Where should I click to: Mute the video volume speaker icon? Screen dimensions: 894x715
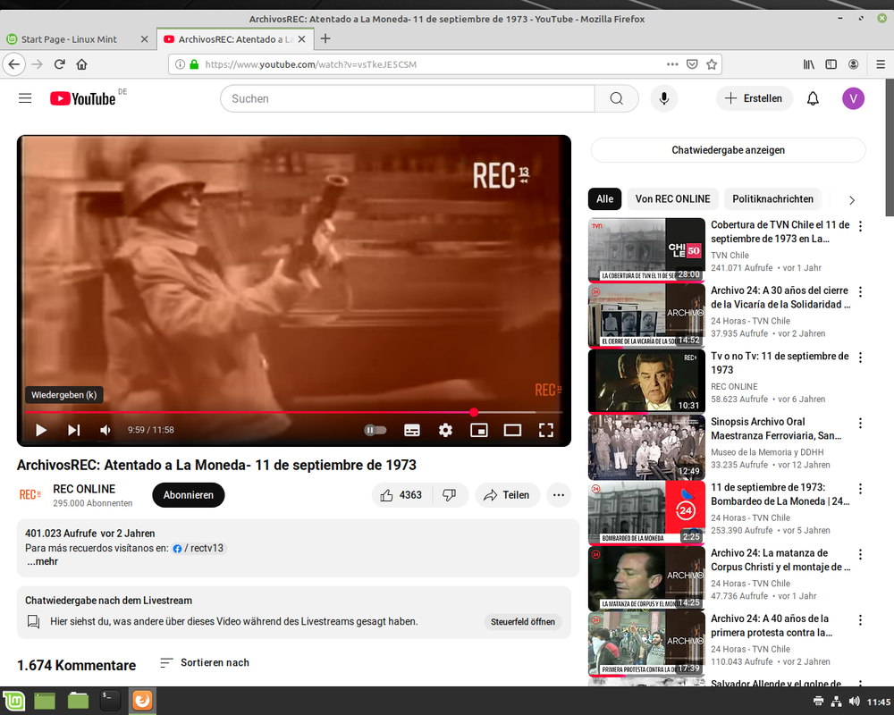click(105, 430)
